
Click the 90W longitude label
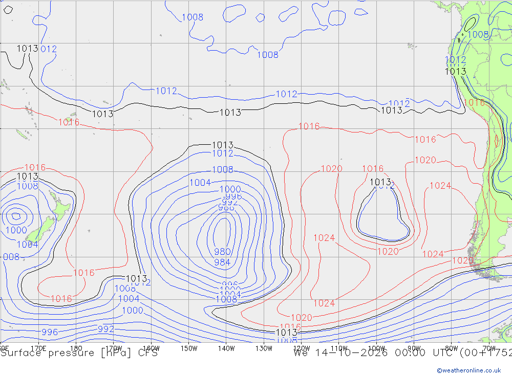click(414, 348)
